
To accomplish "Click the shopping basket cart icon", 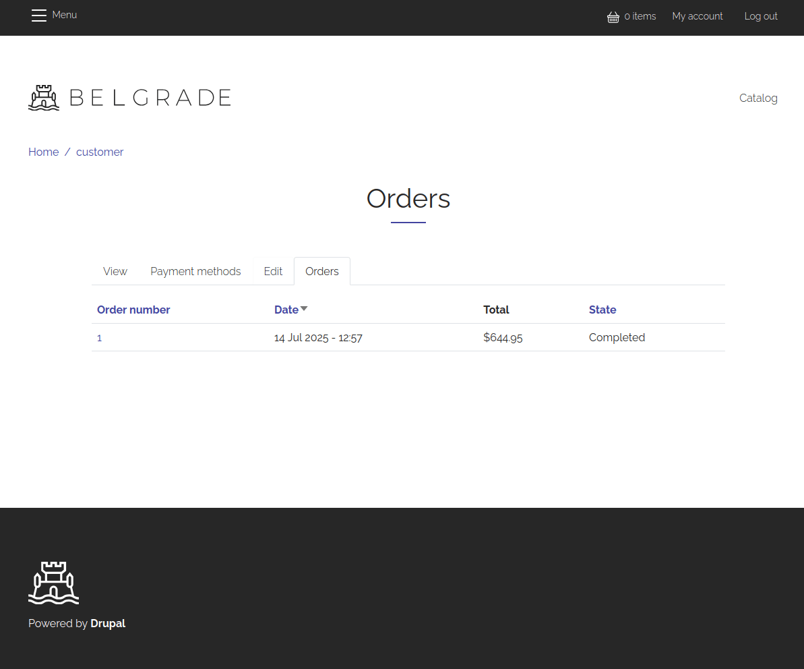I will 613,17.
